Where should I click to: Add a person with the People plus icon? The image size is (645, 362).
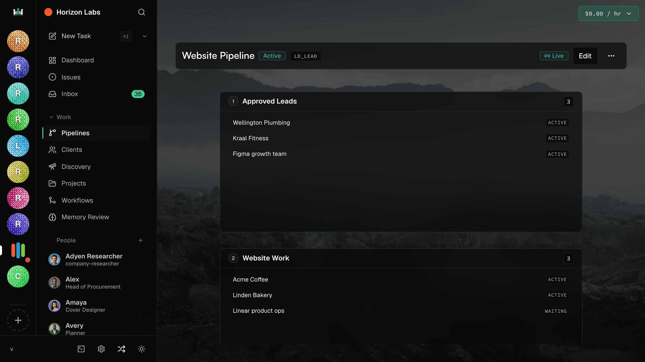(x=141, y=240)
